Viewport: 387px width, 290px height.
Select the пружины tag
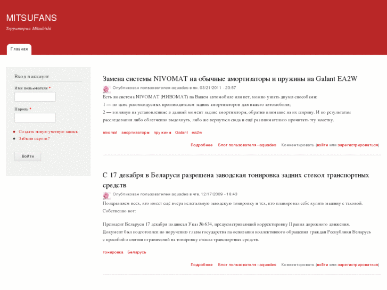coord(162,132)
